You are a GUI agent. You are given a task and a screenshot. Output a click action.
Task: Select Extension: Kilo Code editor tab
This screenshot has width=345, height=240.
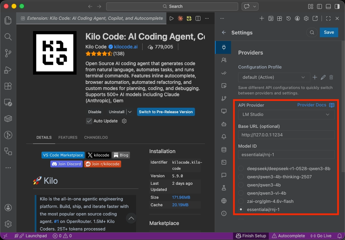click(92, 18)
